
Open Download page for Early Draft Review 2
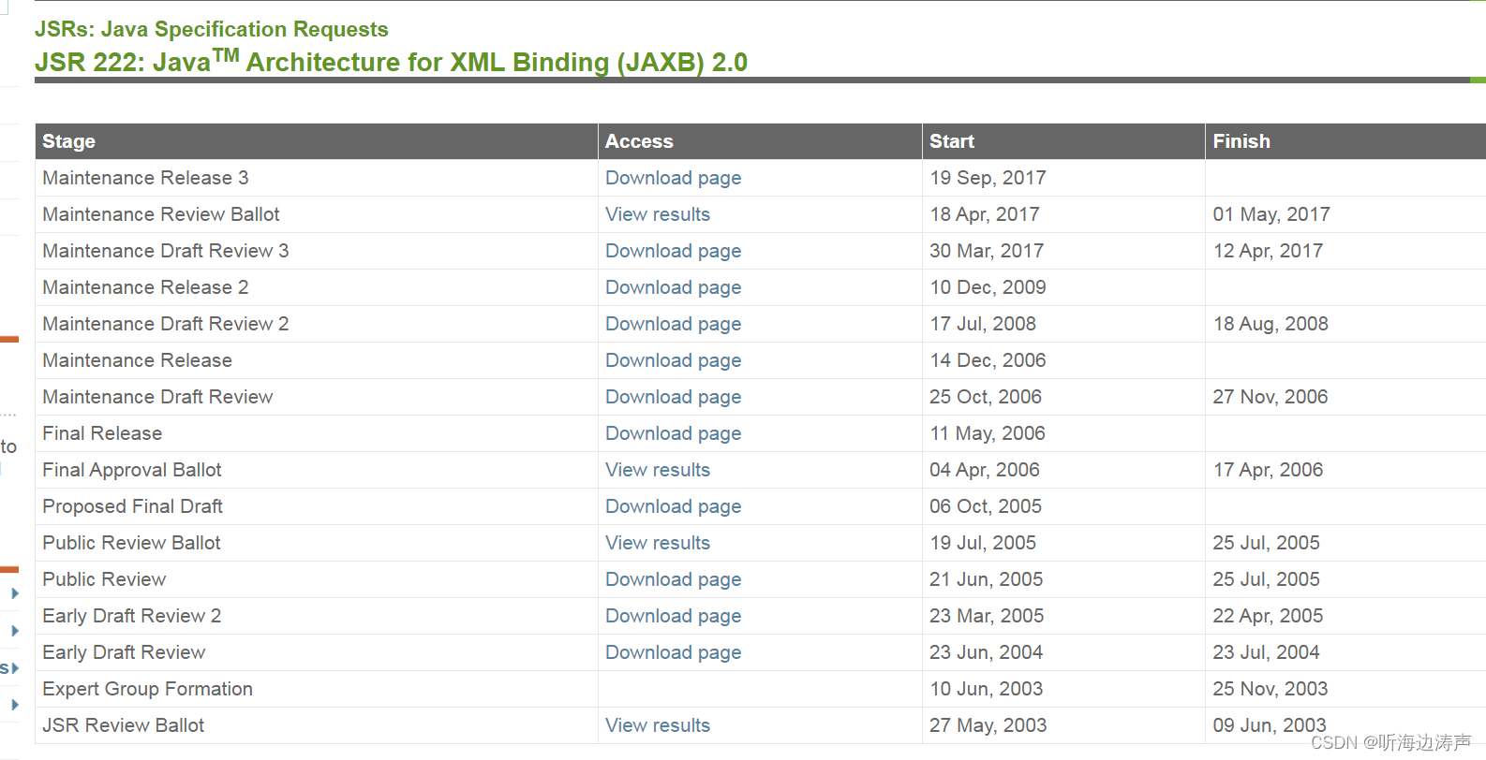coord(673,616)
